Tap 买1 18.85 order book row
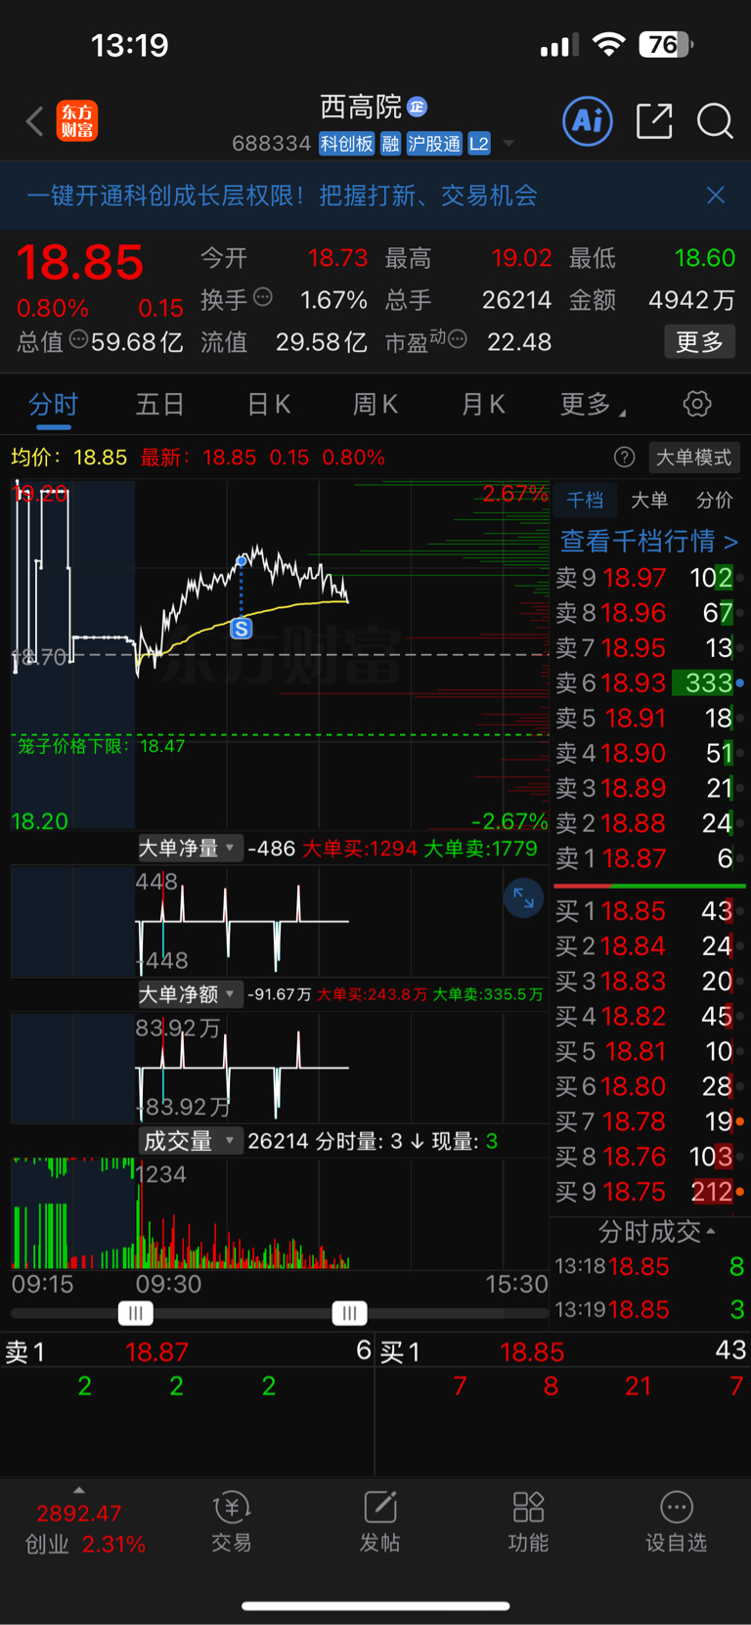Viewport: 751px width, 1625px height. click(649, 911)
